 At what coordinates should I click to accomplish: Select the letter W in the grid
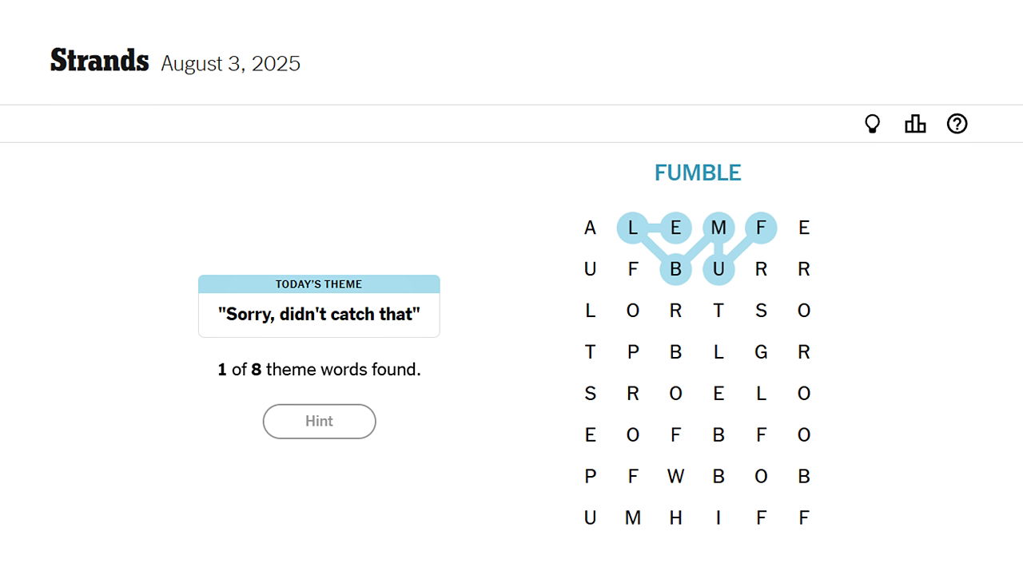coord(675,477)
